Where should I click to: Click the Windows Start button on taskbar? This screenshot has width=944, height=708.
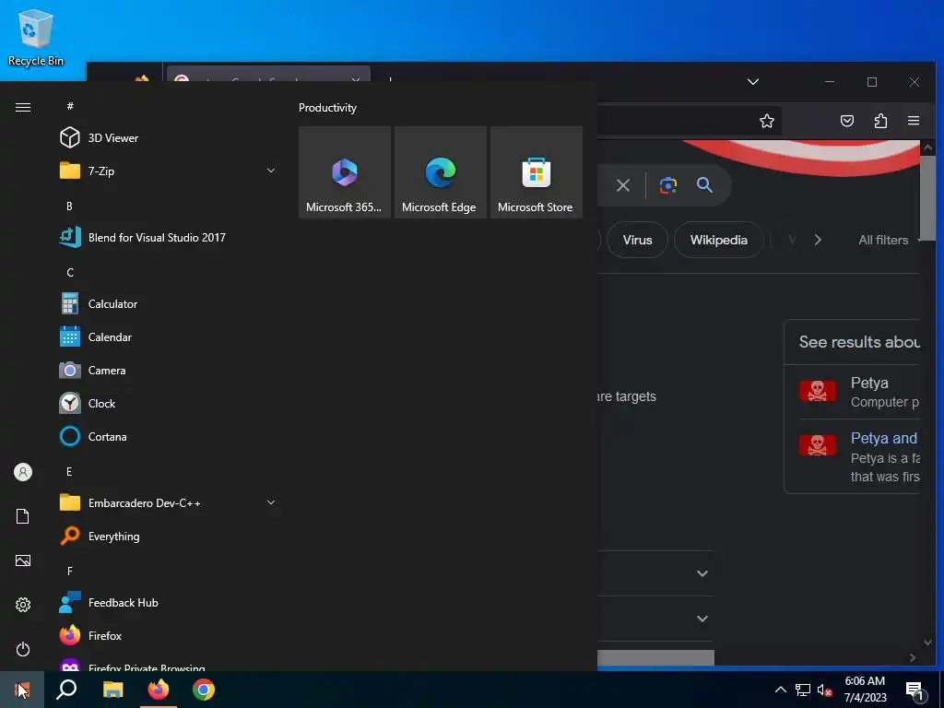click(22, 690)
